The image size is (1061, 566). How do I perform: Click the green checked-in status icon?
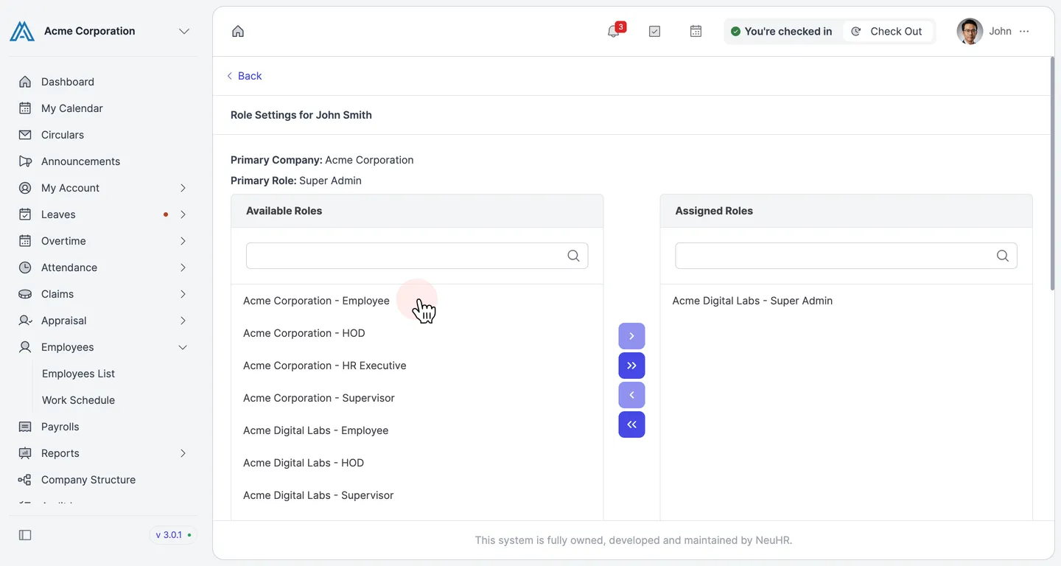click(x=735, y=31)
